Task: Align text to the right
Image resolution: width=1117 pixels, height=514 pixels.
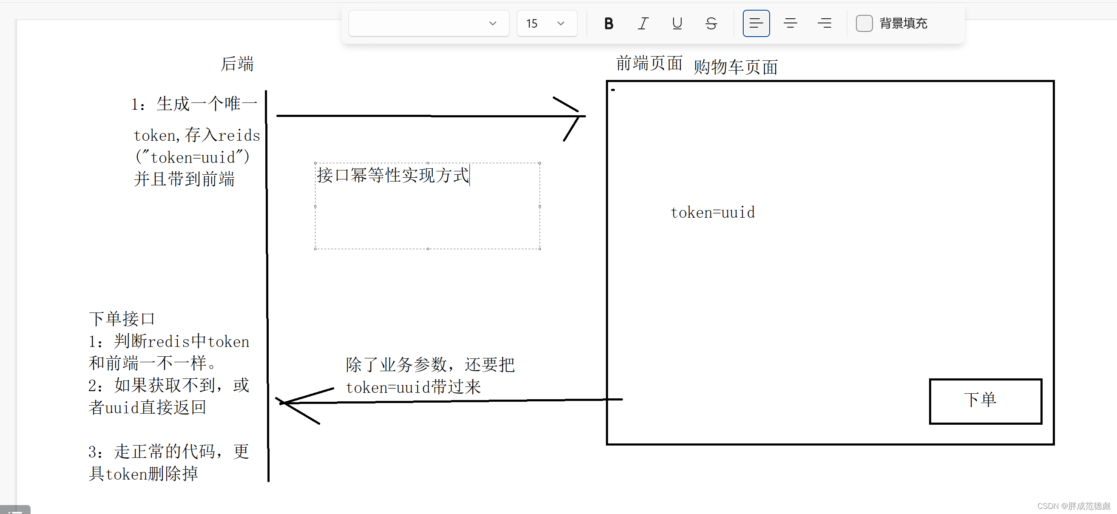Action: click(824, 23)
